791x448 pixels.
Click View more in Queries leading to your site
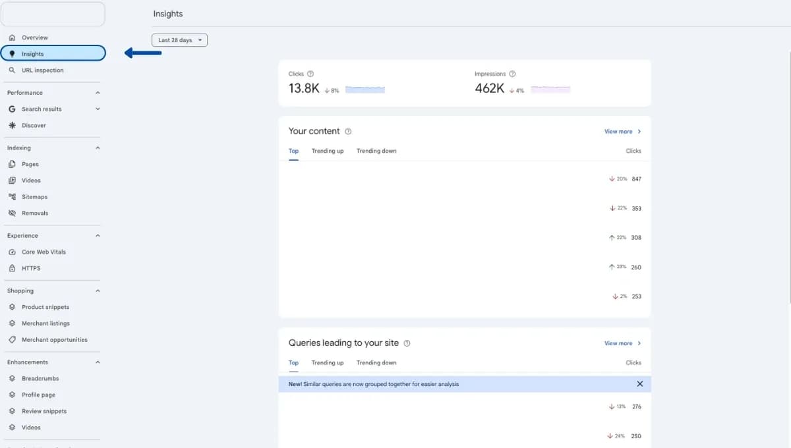[x=623, y=343]
